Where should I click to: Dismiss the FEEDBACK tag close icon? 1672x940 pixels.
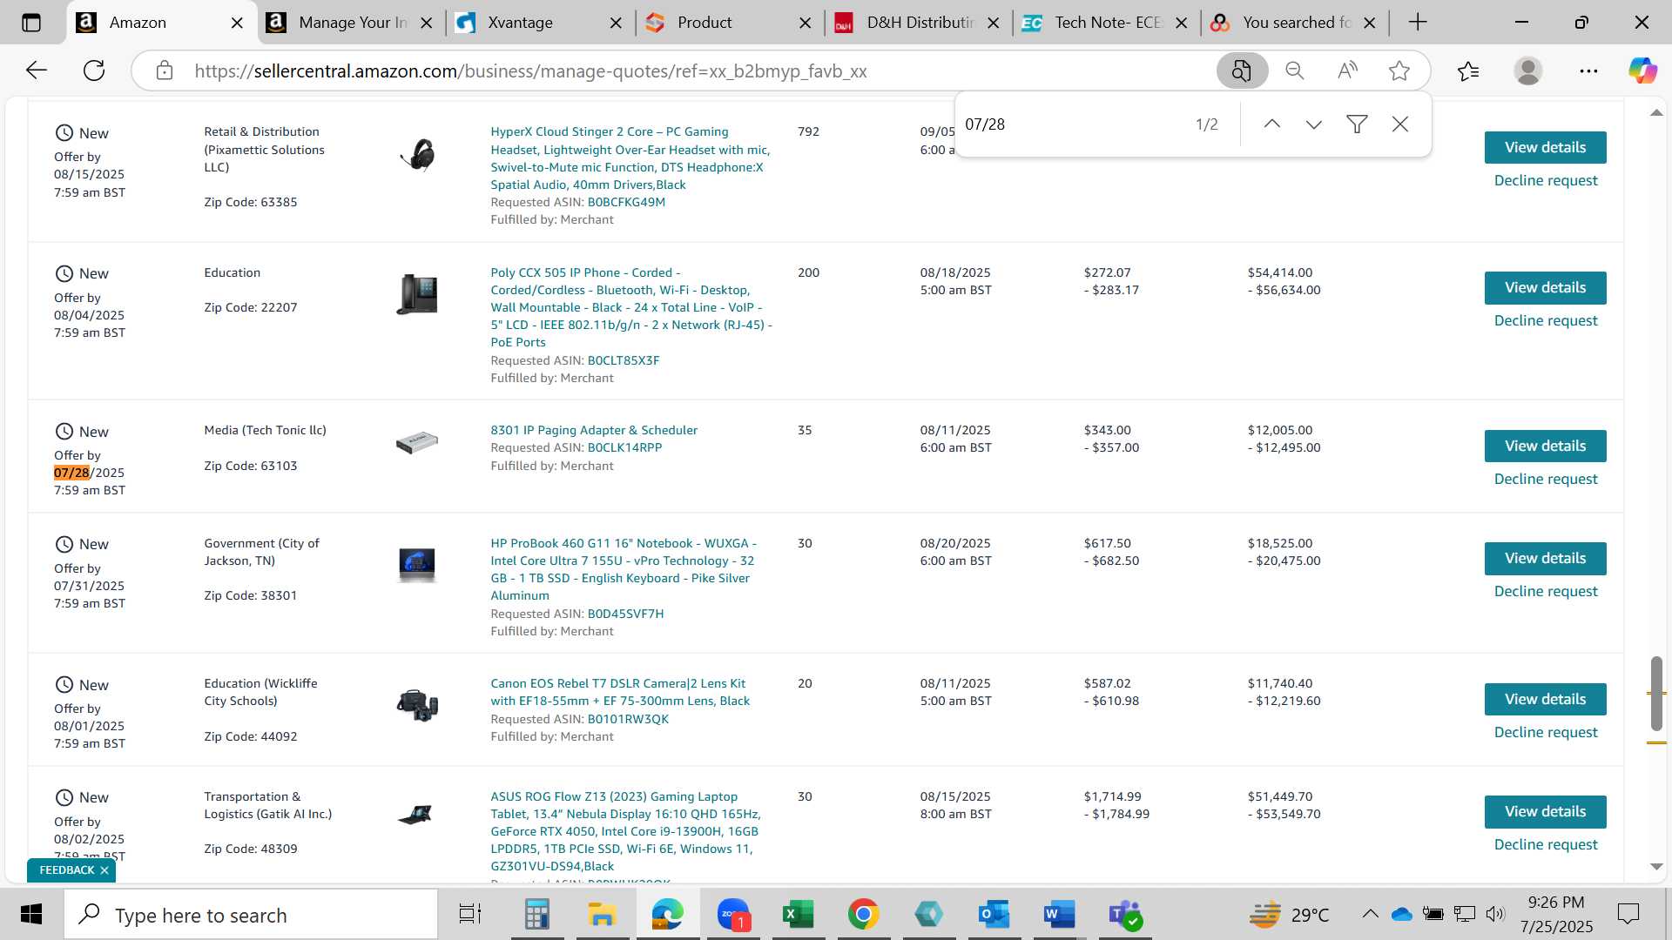[104, 870]
